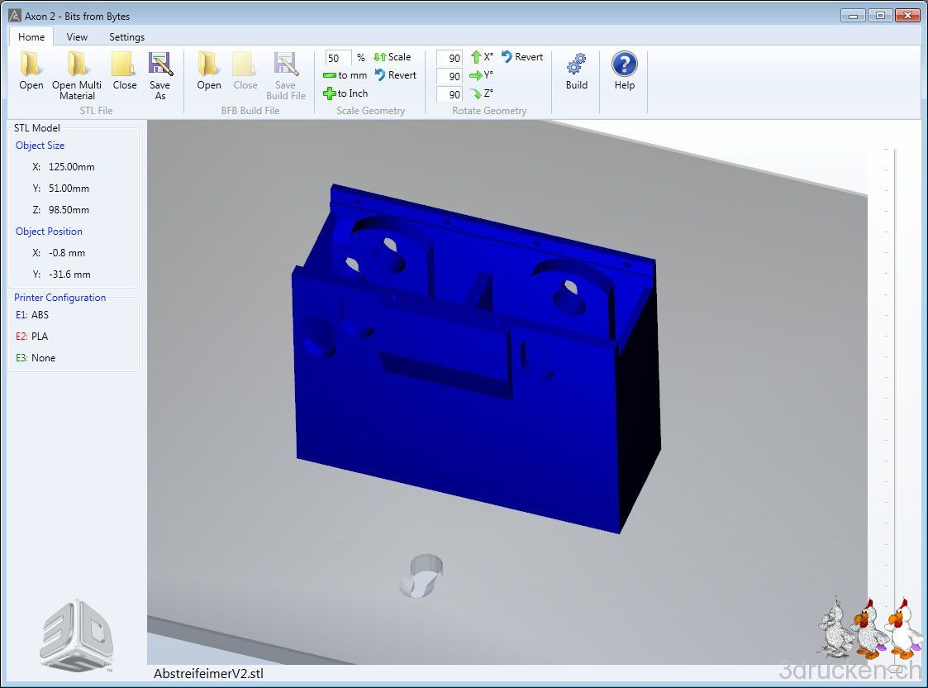Click the AbstreifeimerV2.stl filename label
The image size is (928, 688).
point(208,674)
